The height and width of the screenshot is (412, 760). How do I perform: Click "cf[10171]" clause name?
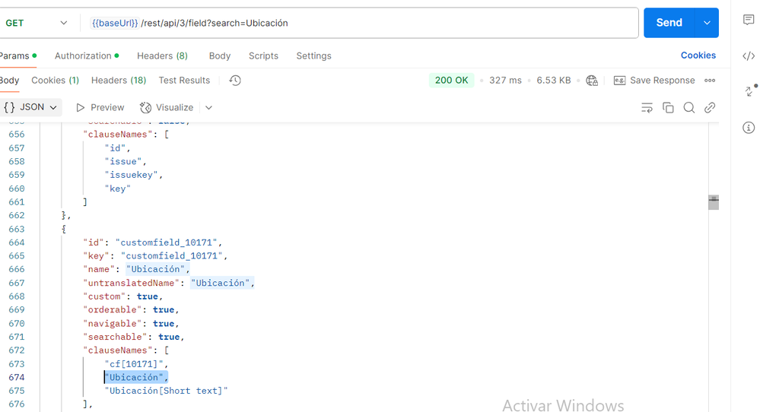click(134, 363)
